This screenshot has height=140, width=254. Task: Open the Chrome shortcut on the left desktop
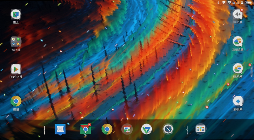tap(16, 101)
